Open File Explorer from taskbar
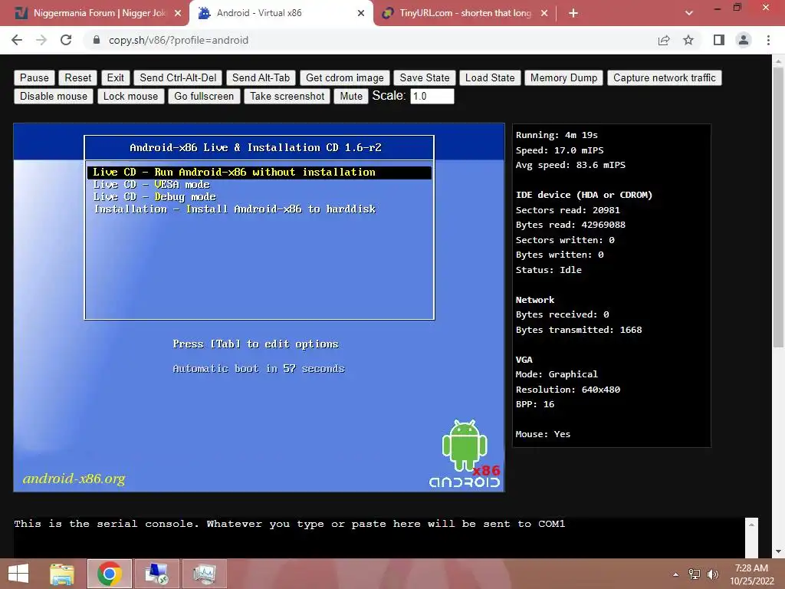785x589 pixels. (x=62, y=574)
